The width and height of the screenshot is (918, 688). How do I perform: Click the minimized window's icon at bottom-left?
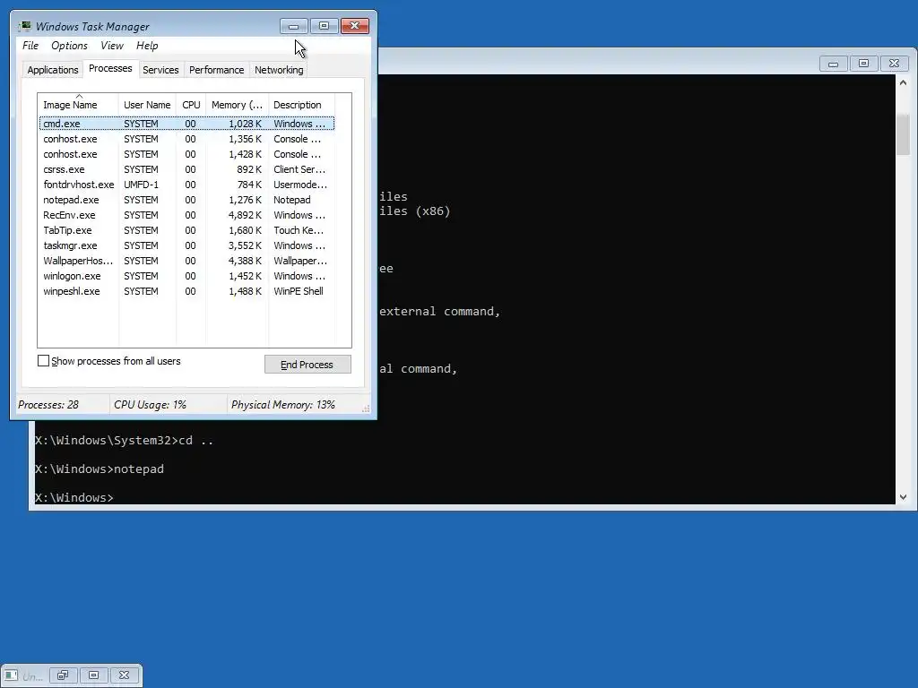click(11, 675)
